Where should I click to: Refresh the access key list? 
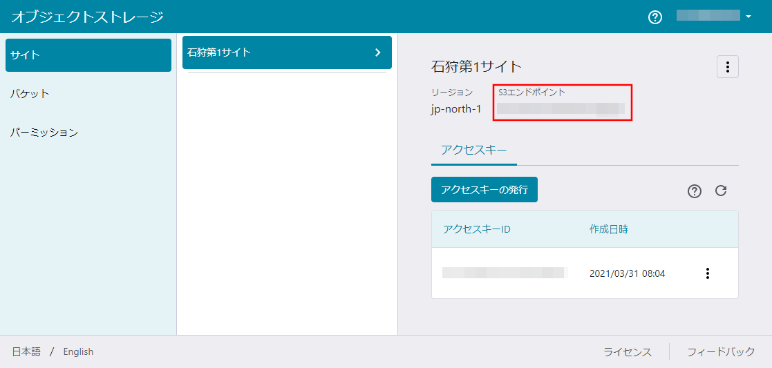coord(721,191)
